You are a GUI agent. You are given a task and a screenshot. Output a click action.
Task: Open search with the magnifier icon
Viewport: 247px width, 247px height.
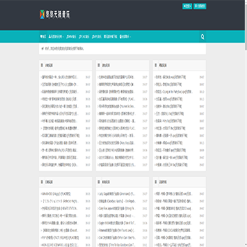(x=202, y=36)
